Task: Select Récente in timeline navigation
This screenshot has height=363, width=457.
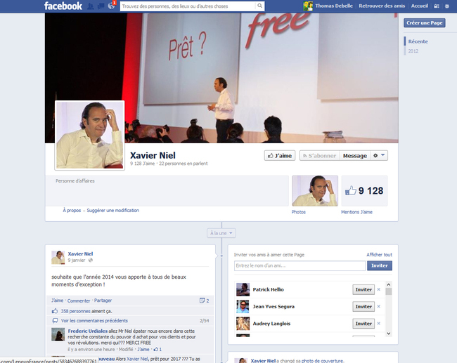Action: coord(418,41)
